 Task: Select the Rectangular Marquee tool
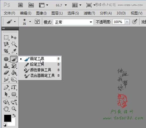pyautogui.click(x=6, y=37)
